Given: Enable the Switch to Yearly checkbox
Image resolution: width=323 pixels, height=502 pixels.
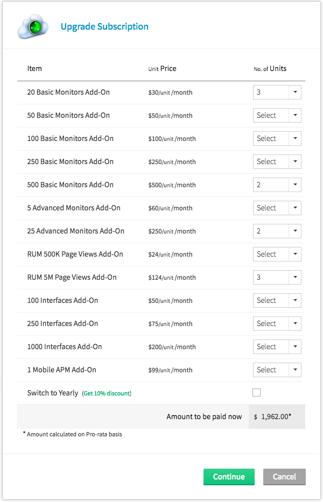Looking at the screenshot, I should point(257,393).
